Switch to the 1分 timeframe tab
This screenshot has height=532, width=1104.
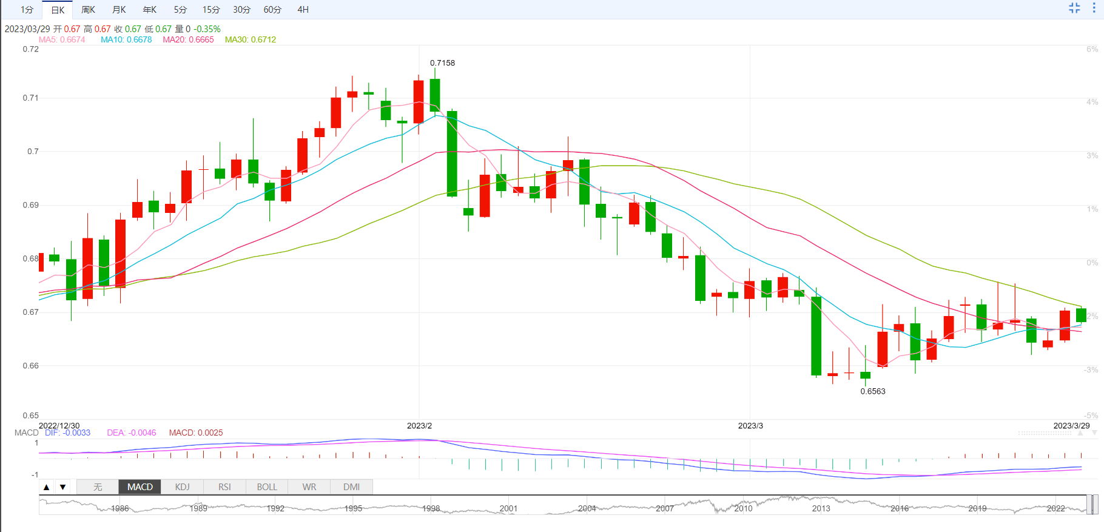[27, 10]
